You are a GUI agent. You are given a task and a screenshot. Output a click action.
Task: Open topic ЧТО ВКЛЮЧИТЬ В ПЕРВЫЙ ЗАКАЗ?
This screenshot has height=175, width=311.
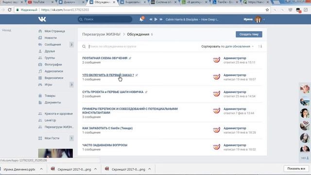[x=108, y=75]
